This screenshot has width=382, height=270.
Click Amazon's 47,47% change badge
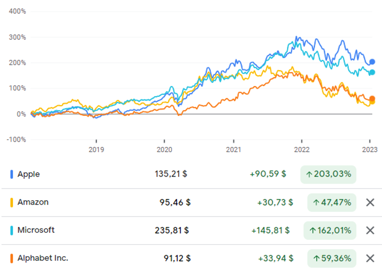click(331, 202)
